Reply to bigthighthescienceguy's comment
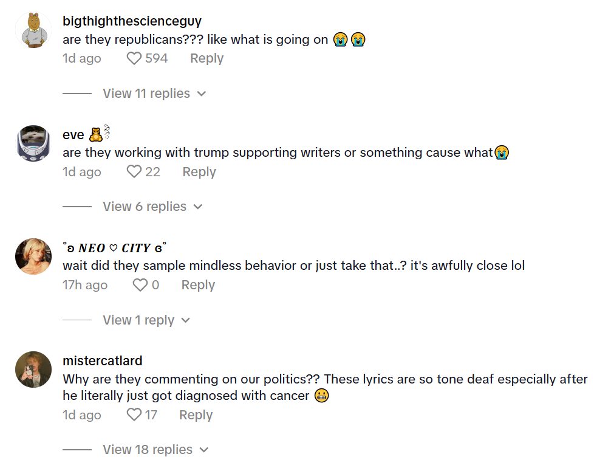597x471 pixels. tap(206, 58)
